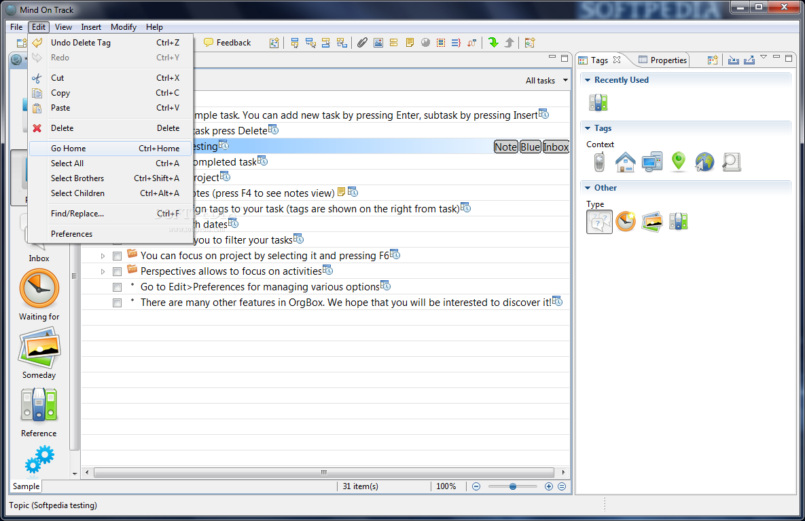Image resolution: width=805 pixels, height=521 pixels.
Task: Click the zoom in plus button
Action: (x=549, y=486)
